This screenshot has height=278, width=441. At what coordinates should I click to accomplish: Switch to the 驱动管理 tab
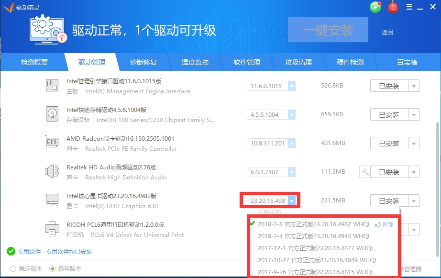(x=92, y=62)
